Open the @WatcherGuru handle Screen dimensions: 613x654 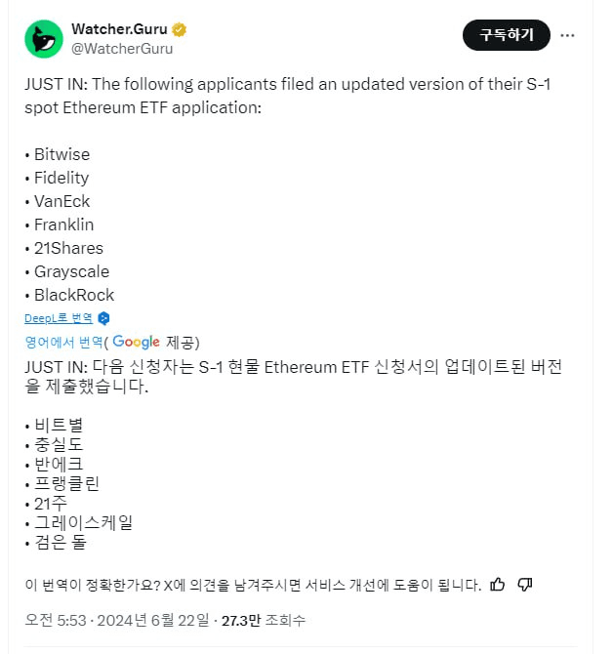click(x=122, y=49)
